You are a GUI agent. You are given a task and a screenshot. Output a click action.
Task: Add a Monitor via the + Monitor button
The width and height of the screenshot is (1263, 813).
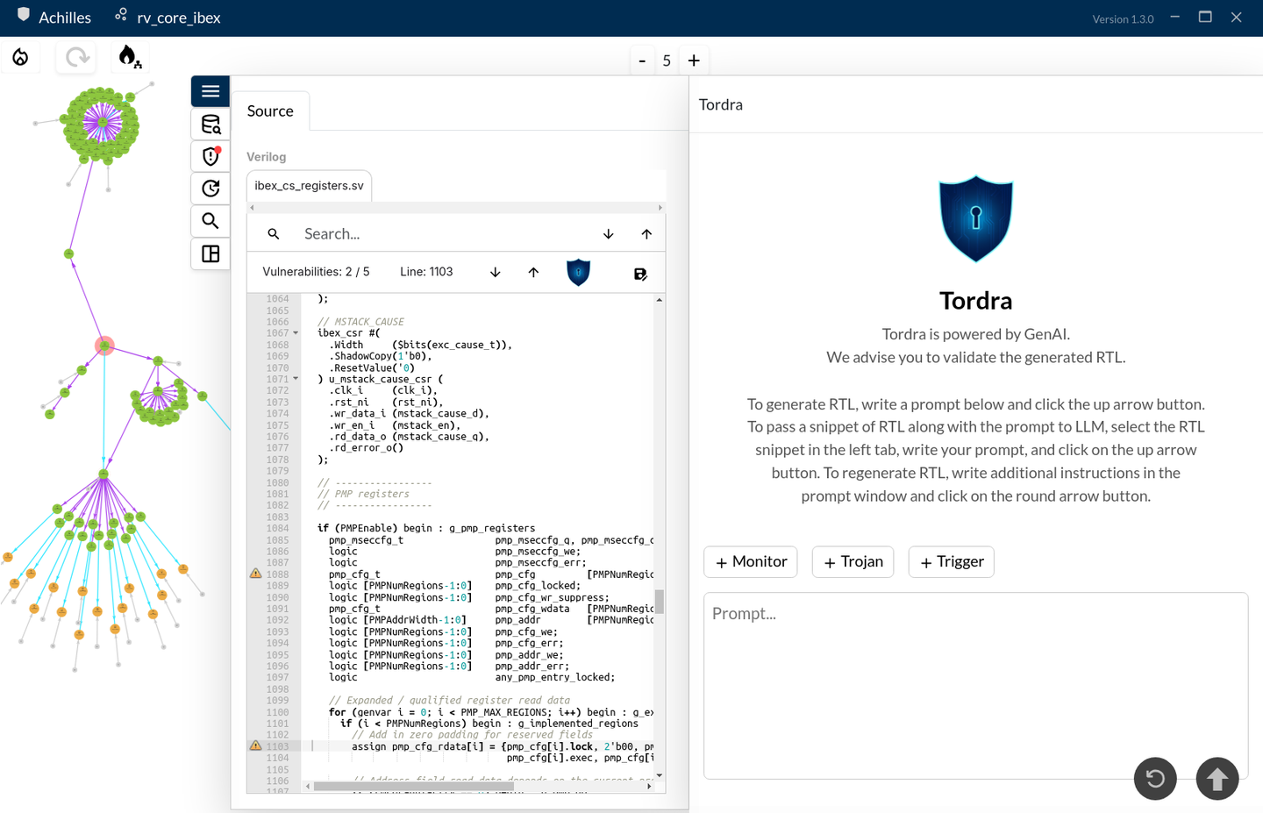751,561
